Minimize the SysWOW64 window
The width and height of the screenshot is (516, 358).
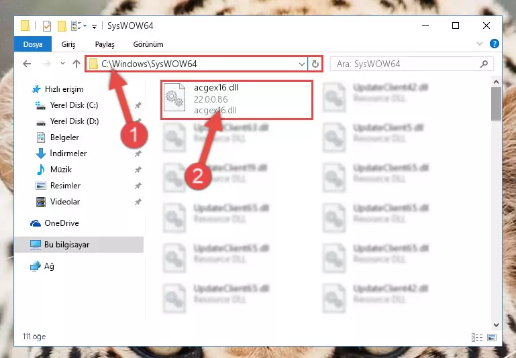(x=425, y=25)
